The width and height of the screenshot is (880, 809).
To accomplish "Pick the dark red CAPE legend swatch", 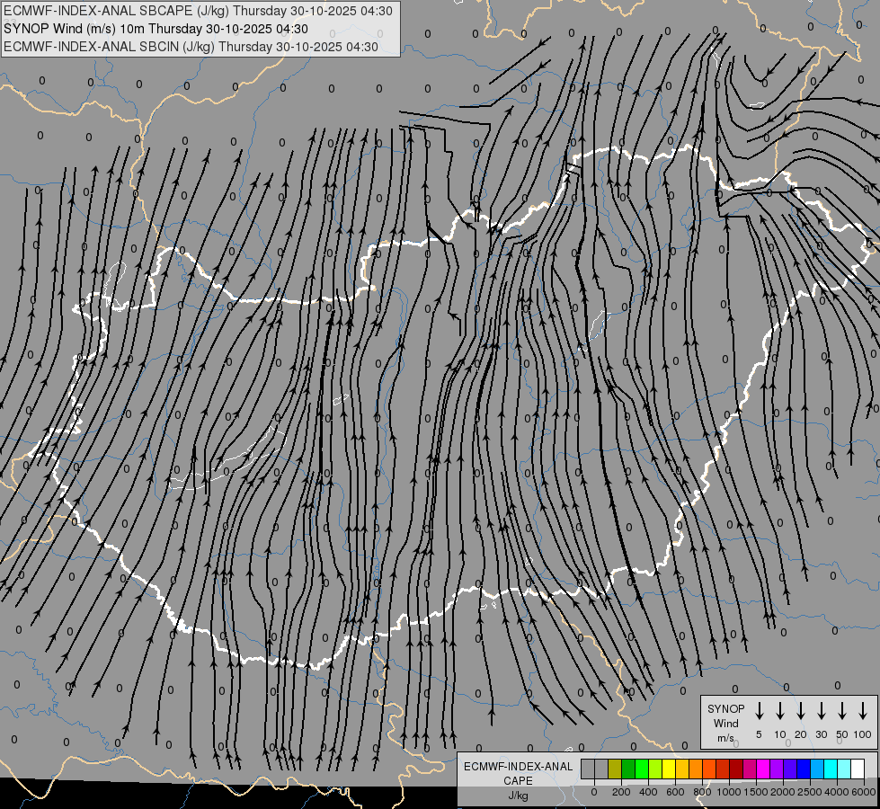I will [x=736, y=769].
